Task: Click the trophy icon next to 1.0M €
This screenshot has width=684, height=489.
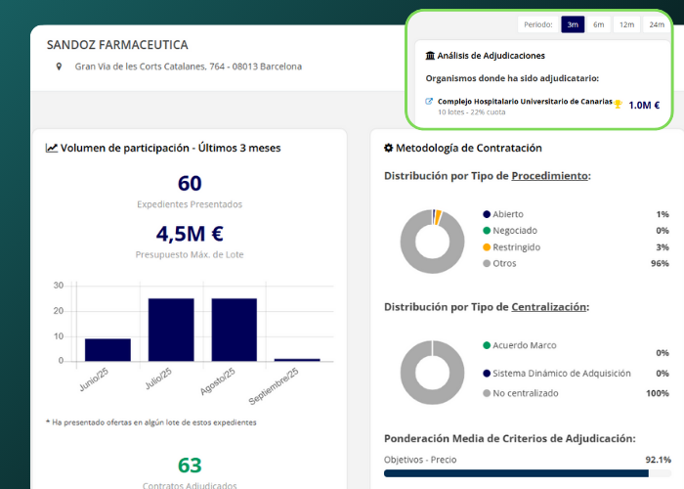Action: click(618, 105)
